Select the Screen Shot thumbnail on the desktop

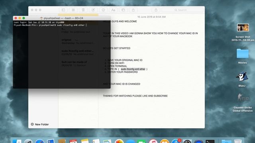coord(243,28)
